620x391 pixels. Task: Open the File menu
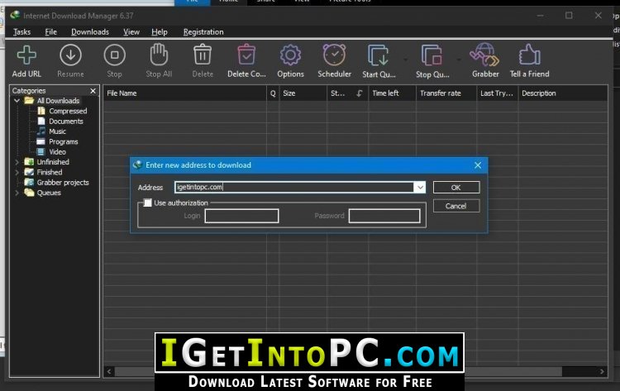point(50,32)
